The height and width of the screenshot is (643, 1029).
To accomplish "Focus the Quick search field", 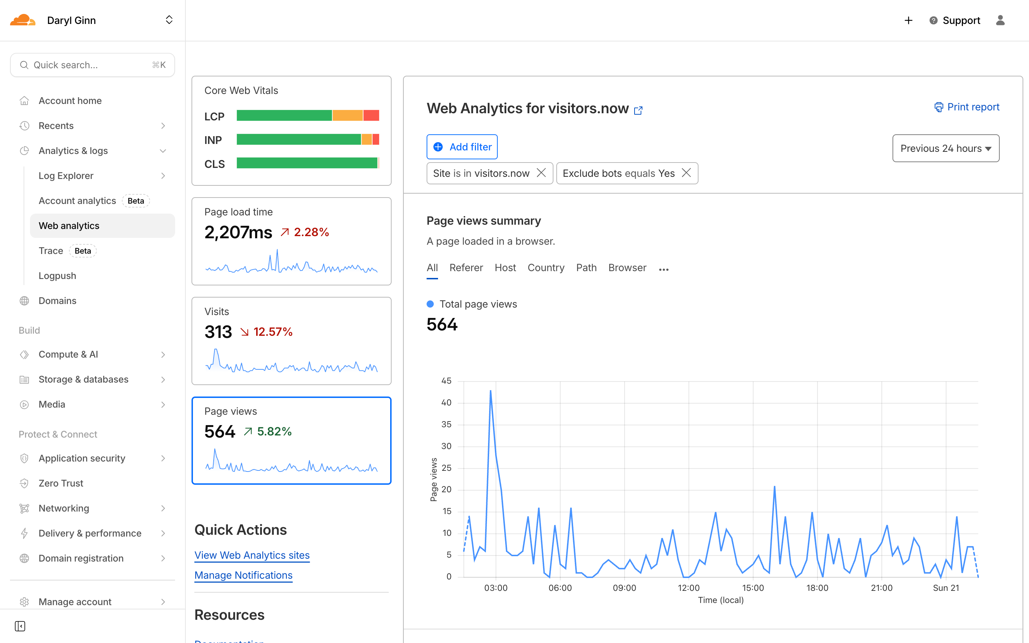I will 92,65.
